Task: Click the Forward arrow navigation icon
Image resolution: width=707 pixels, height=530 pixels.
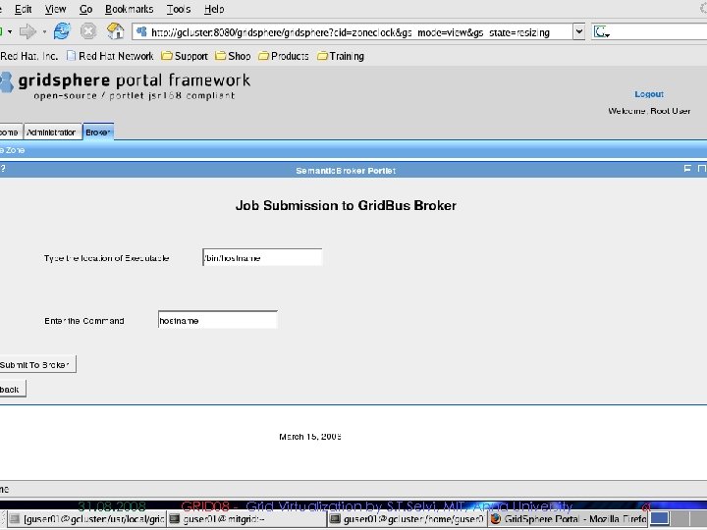Action: pyautogui.click(x=27, y=31)
